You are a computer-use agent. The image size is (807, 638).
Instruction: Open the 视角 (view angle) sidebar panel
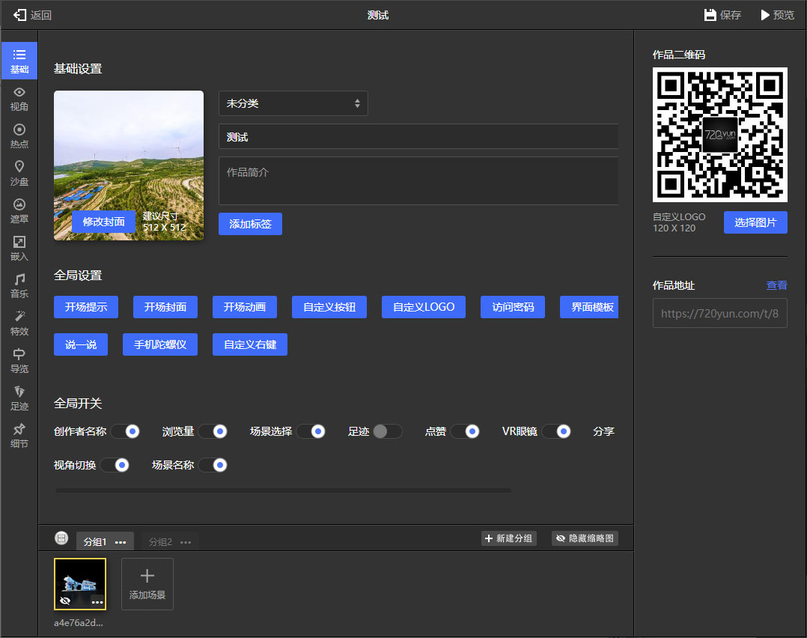coord(19,98)
